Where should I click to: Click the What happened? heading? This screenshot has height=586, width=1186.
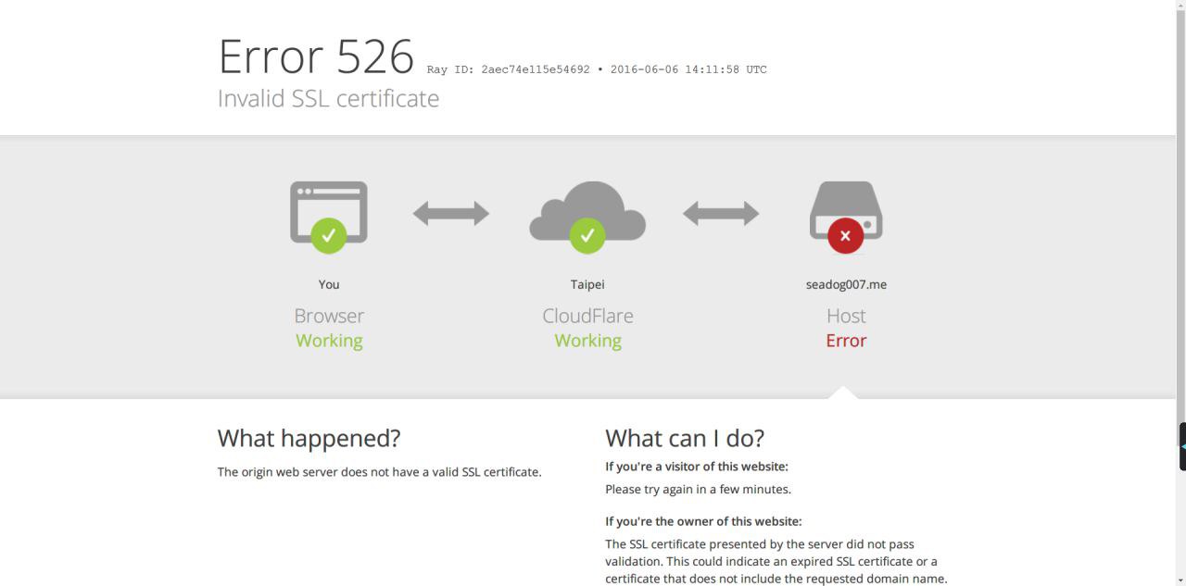(x=309, y=438)
